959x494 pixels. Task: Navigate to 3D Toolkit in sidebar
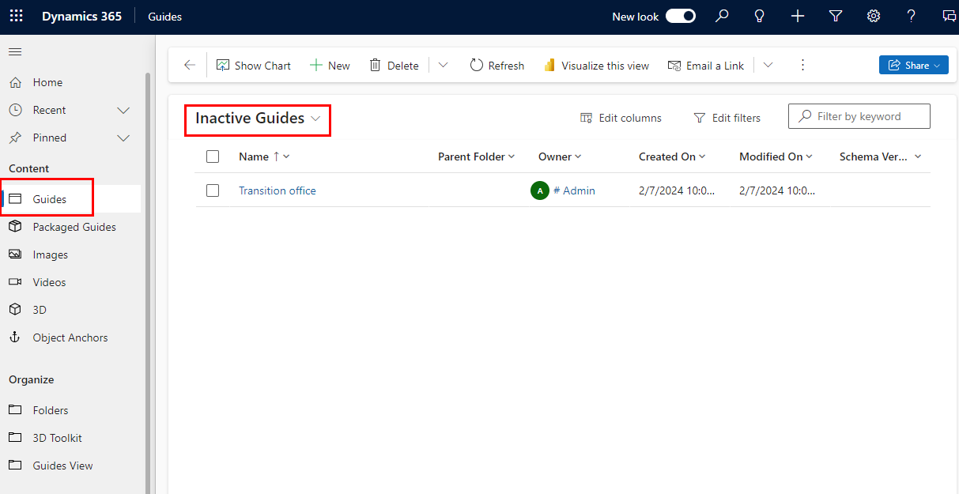coord(56,437)
